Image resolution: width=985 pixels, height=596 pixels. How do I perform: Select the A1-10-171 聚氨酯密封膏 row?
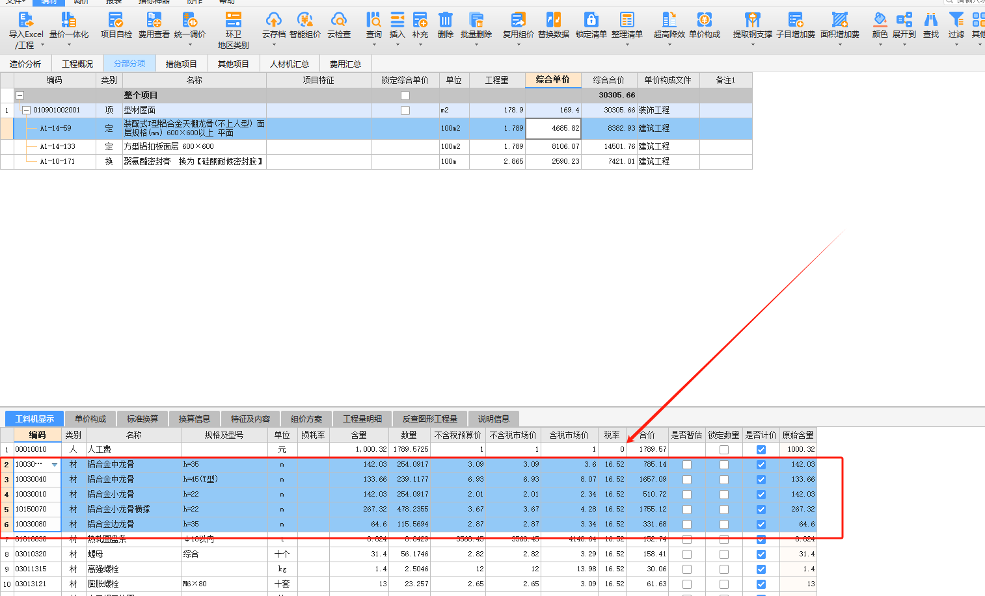pos(376,162)
